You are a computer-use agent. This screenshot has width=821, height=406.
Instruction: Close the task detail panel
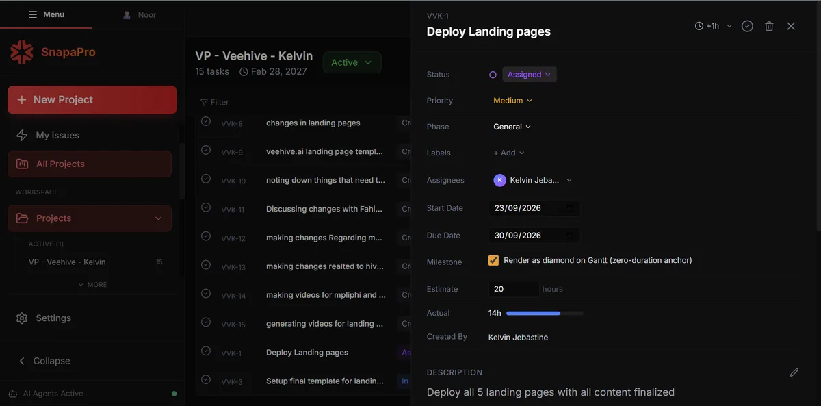point(791,26)
